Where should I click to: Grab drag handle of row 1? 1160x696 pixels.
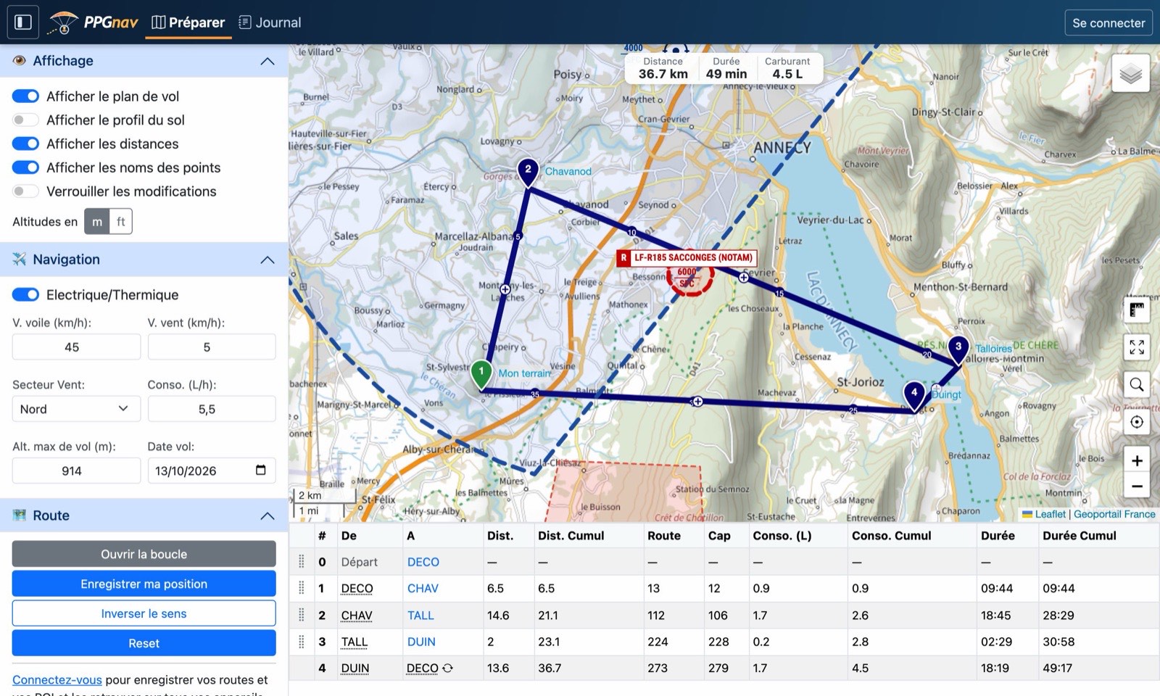[302, 588]
